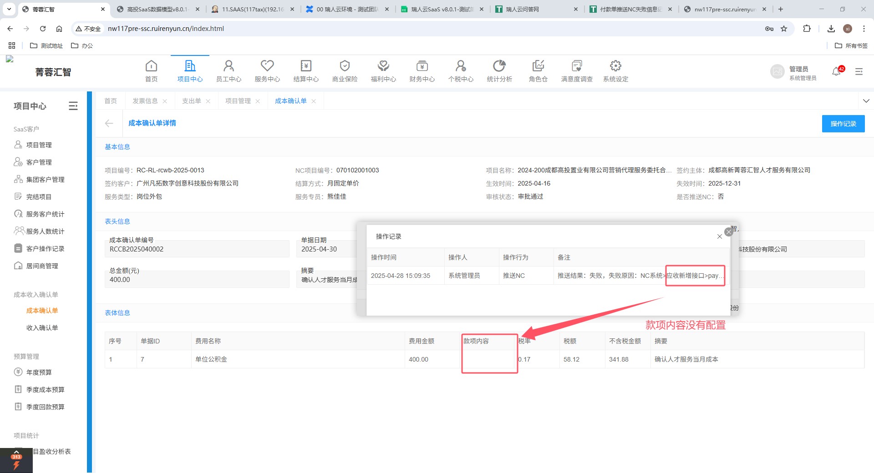Open the 所有书签 bookmarks folder

pos(851,46)
